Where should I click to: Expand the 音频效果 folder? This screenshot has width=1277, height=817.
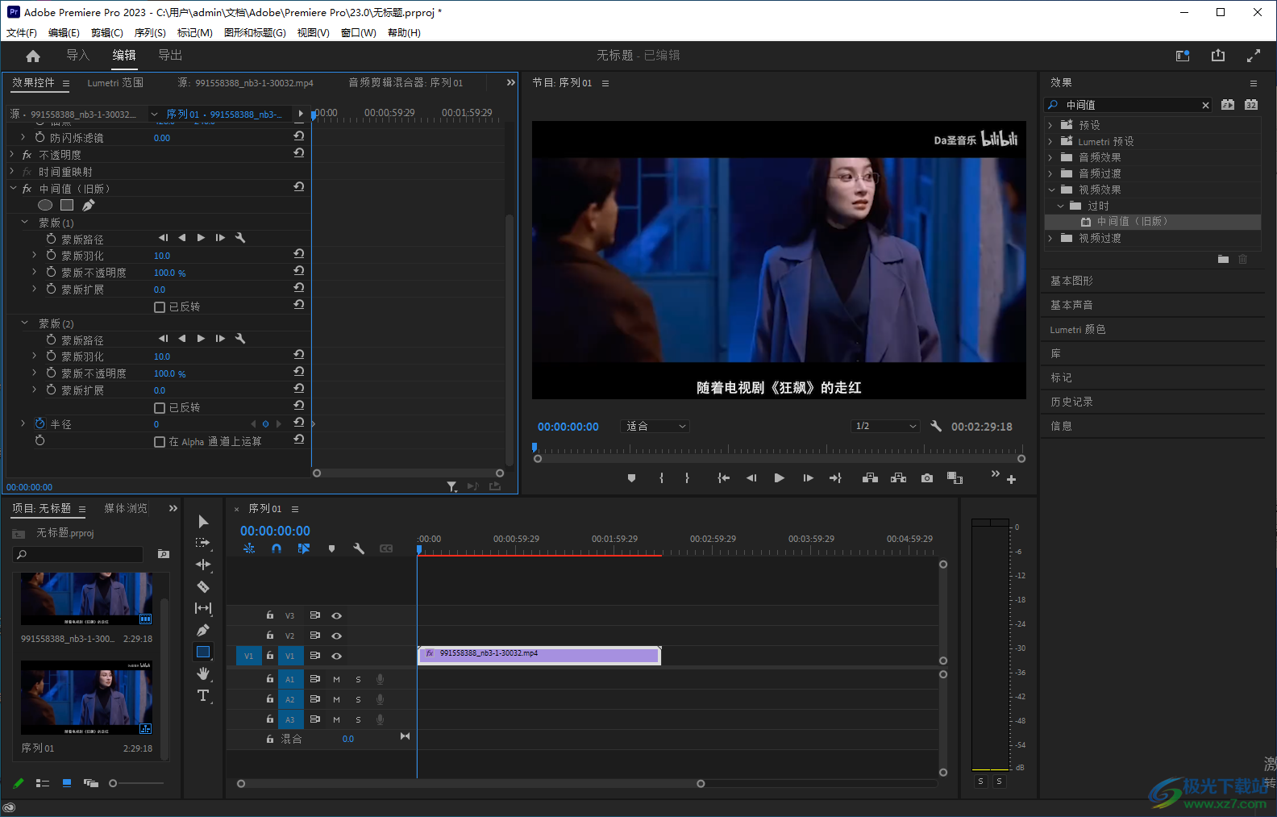pos(1050,157)
